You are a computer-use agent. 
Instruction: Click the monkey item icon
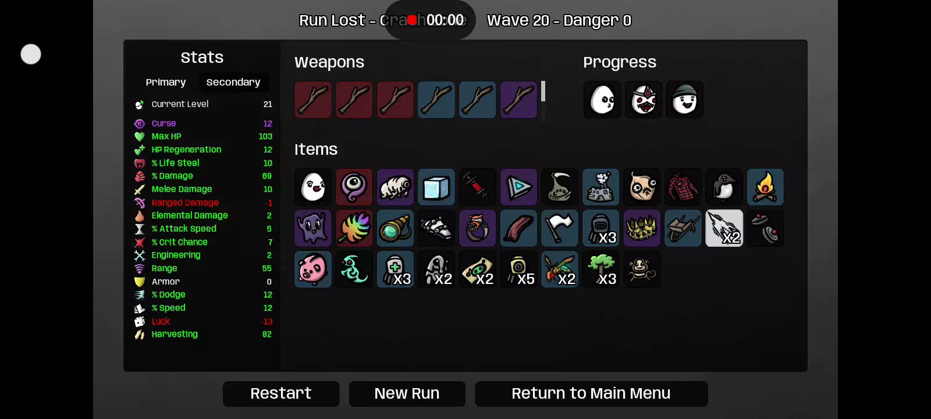[642, 269]
